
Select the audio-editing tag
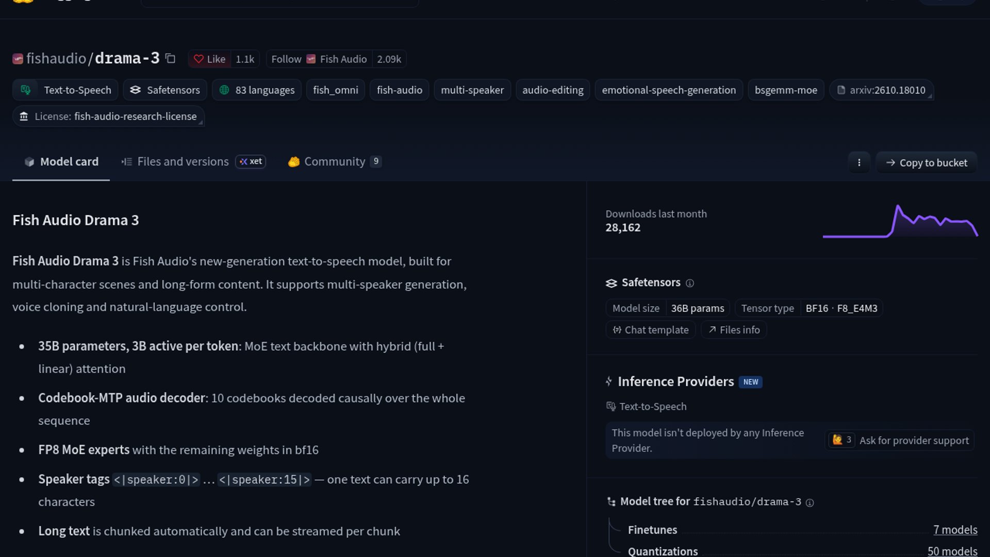pos(553,90)
